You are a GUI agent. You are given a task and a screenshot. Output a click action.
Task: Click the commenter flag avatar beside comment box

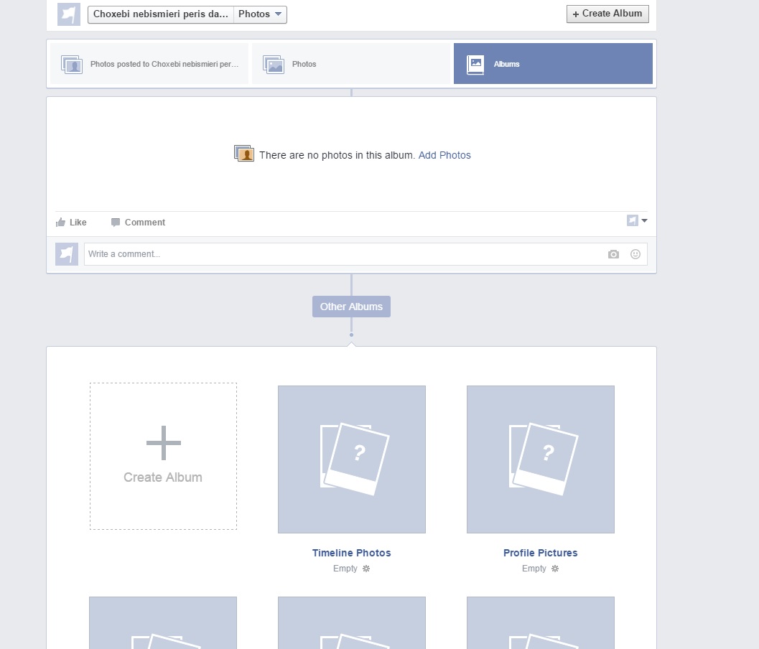point(66,254)
